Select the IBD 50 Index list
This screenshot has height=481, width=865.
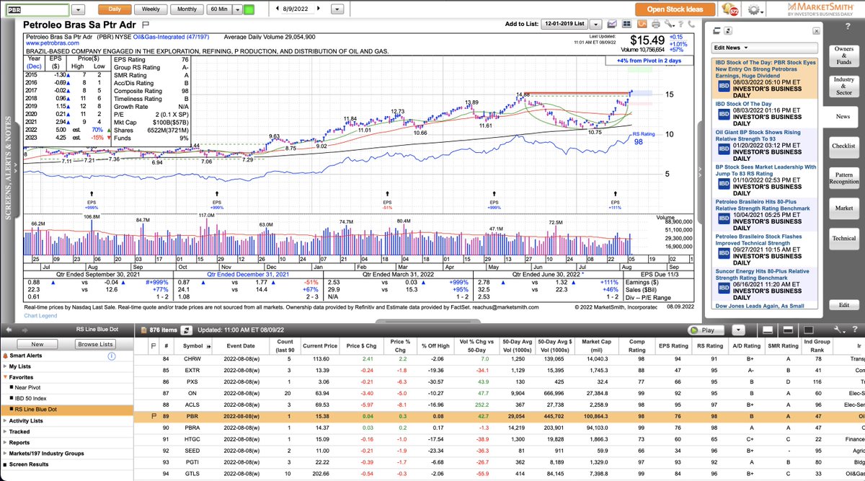(x=31, y=399)
